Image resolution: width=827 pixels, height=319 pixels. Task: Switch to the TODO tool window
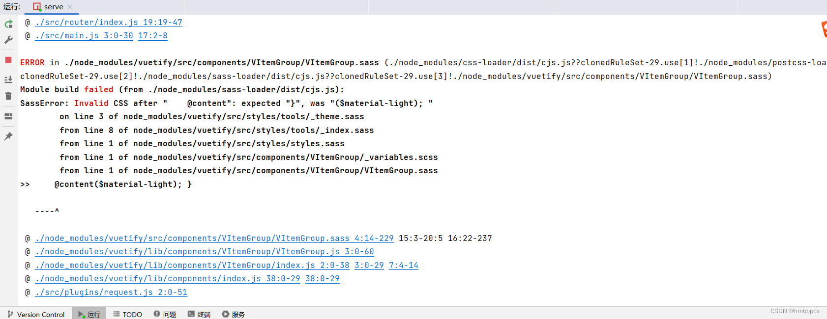tap(127, 314)
